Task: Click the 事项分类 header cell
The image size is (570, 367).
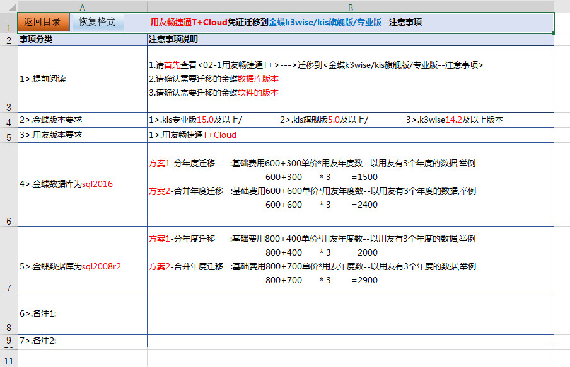Action: 83,40
